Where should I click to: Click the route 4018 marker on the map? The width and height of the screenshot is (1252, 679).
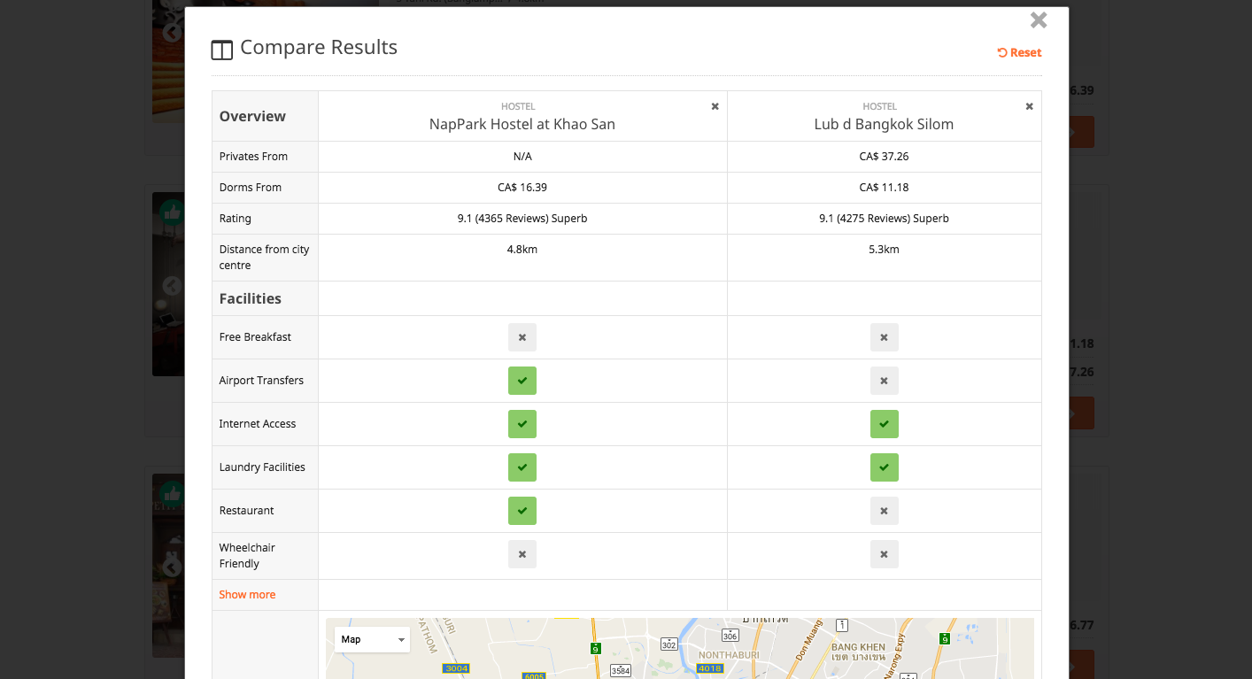tap(710, 669)
